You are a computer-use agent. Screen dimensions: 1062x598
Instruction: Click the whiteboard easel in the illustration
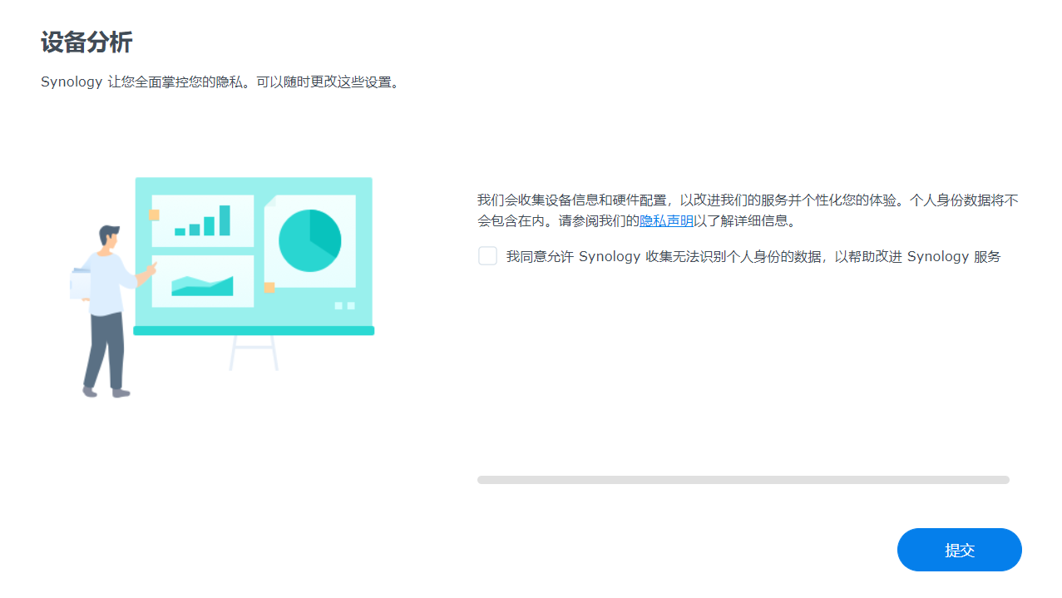pos(252,353)
